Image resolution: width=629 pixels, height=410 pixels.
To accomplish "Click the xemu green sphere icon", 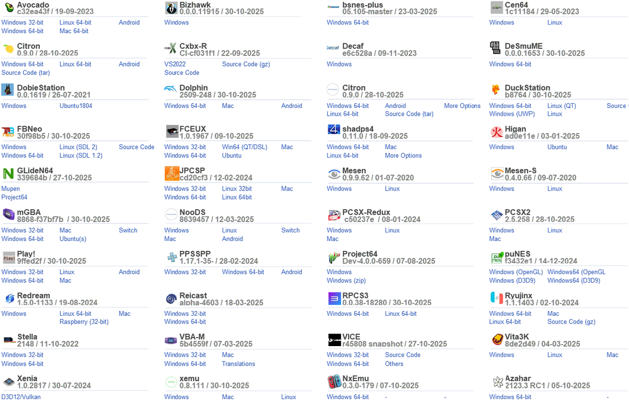I will tap(170, 381).
